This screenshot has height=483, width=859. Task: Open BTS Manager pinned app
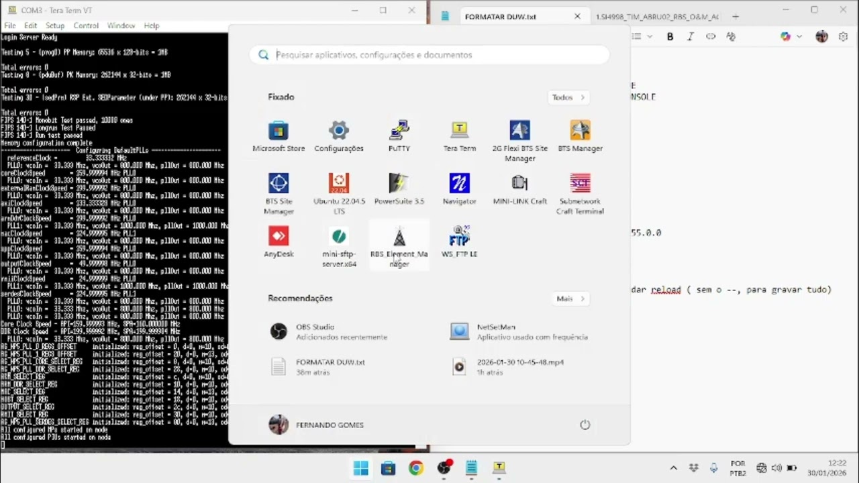[x=580, y=136]
